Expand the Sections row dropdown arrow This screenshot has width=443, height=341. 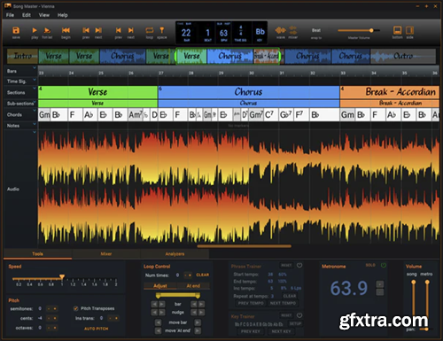pyautogui.click(x=35, y=88)
